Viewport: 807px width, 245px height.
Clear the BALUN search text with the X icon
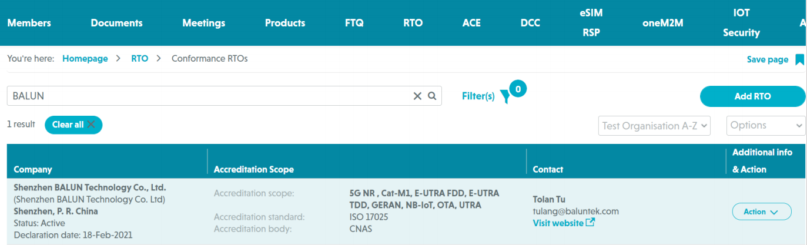[x=417, y=96]
